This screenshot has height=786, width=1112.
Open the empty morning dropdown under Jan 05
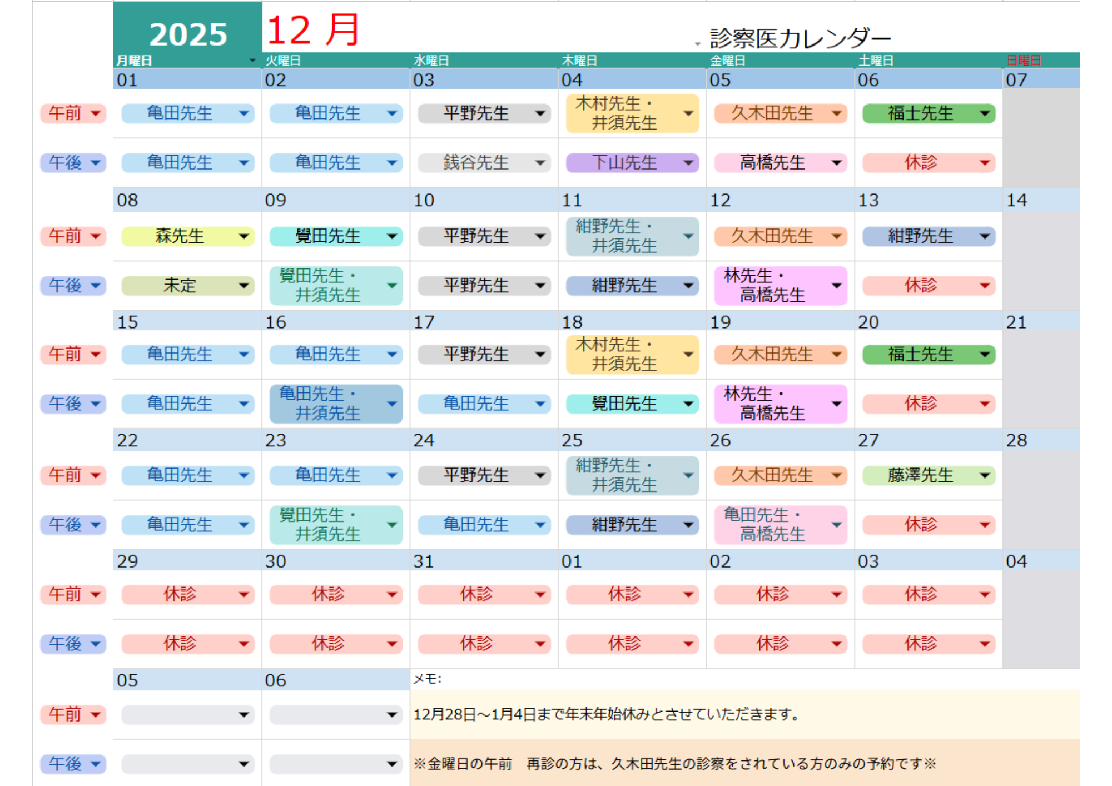coord(244,714)
